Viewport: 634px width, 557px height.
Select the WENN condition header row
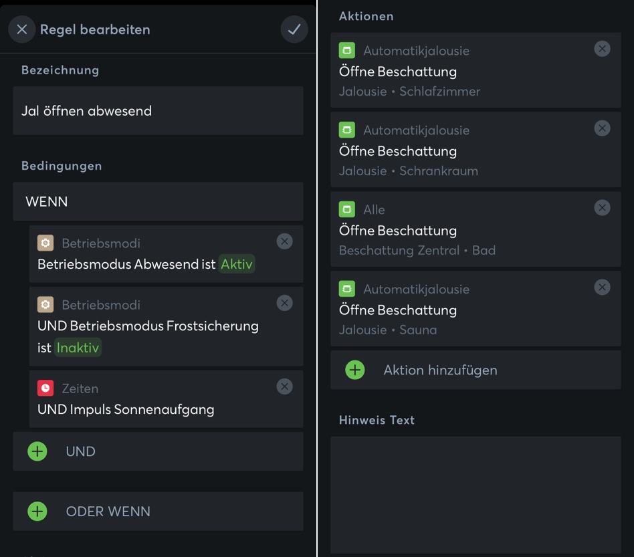pos(158,201)
